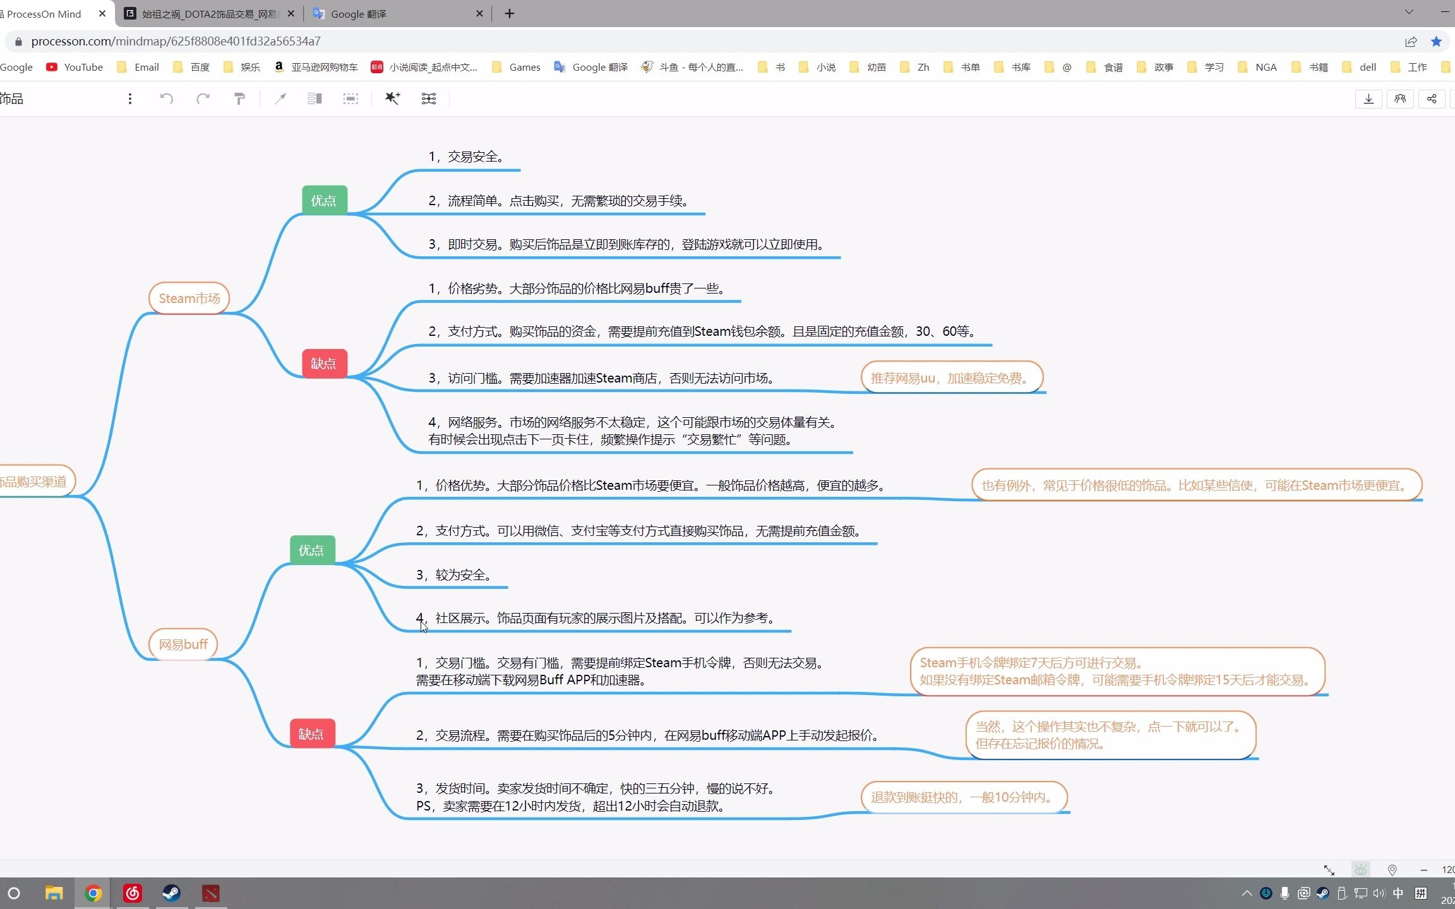This screenshot has width=1455, height=909.
Task: Open the mind map structure layout icon
Action: pyautogui.click(x=429, y=98)
